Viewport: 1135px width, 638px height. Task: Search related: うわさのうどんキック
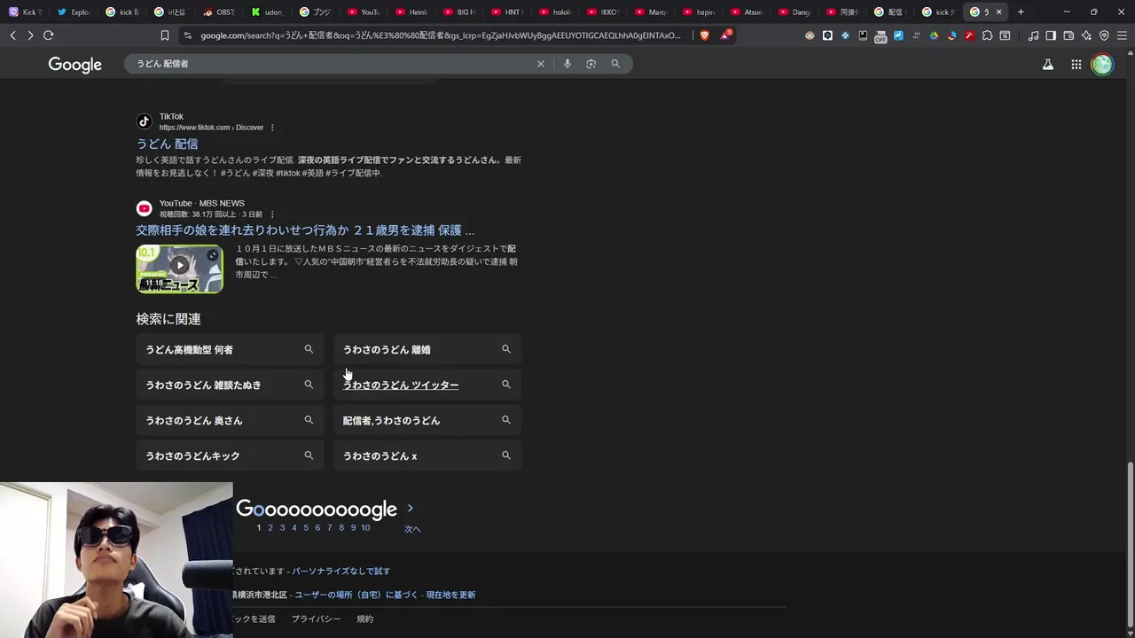(230, 455)
